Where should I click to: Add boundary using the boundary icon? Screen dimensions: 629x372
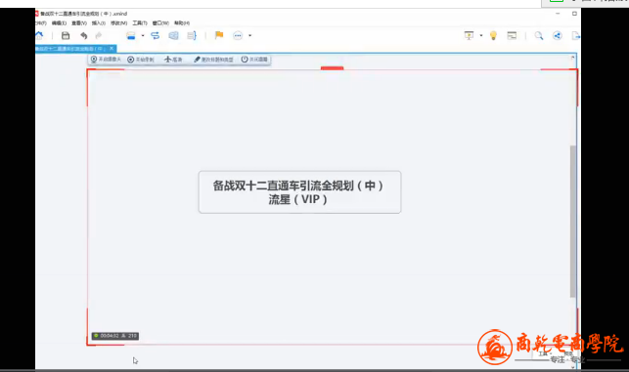(173, 36)
